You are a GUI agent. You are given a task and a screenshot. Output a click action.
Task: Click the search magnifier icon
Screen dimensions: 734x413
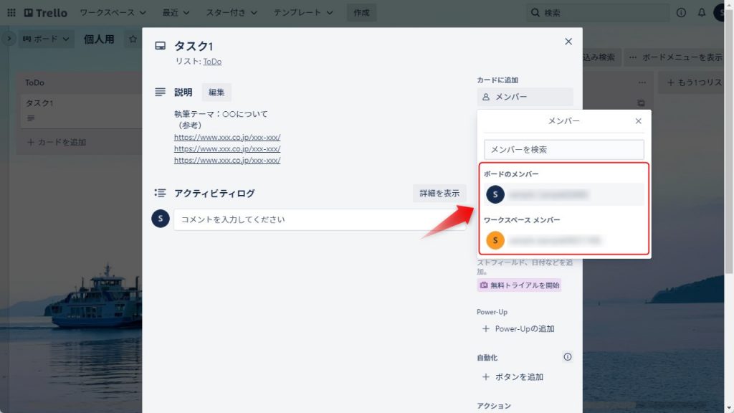coord(535,13)
